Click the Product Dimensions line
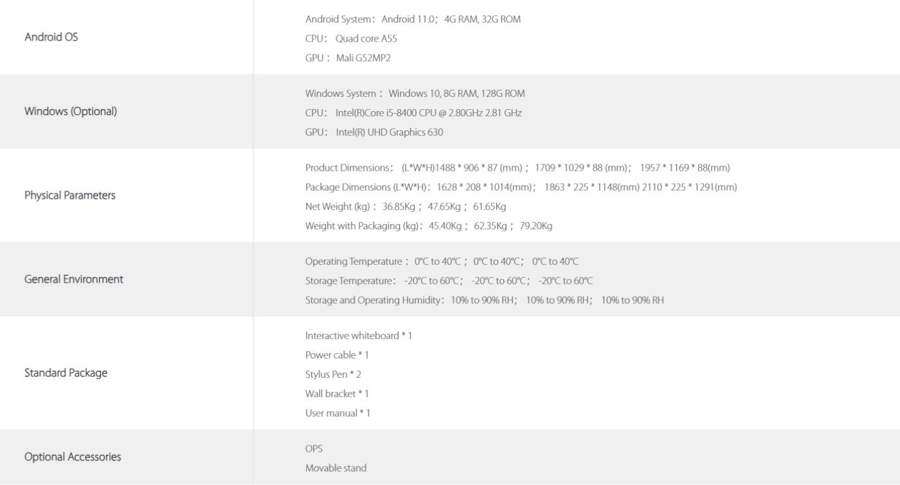 518,168
